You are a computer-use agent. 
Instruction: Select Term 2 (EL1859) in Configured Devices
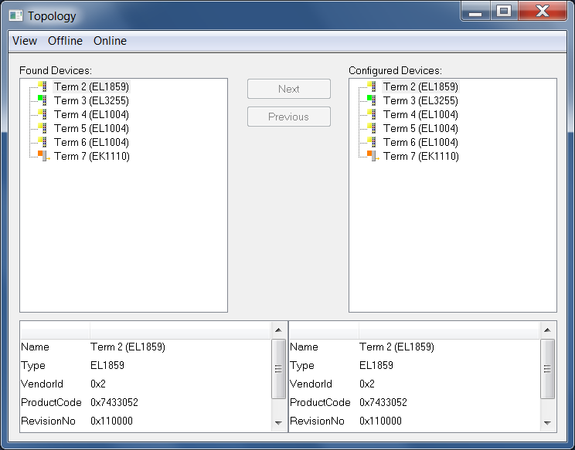click(x=420, y=86)
